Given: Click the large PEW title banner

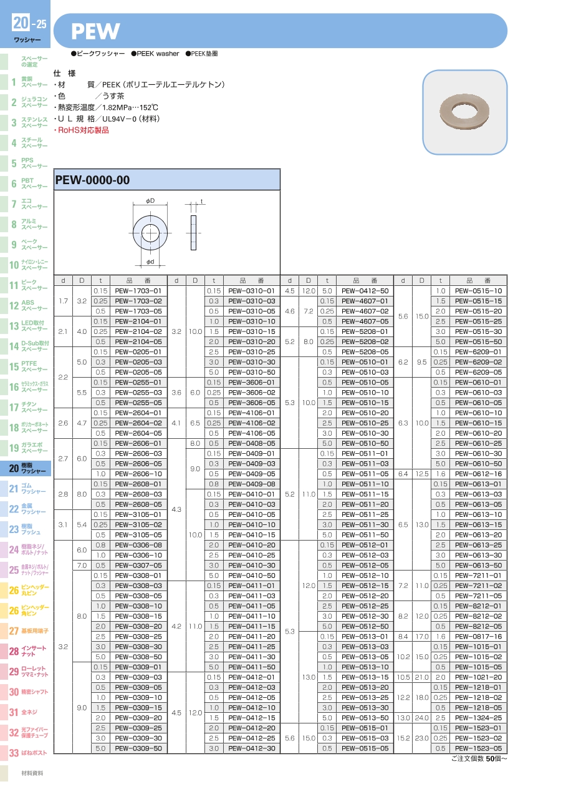Looking at the screenshot, I should click(280, 31).
